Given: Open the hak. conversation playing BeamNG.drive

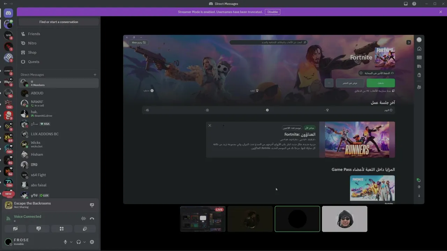Looking at the screenshot, I should [x=59, y=114].
